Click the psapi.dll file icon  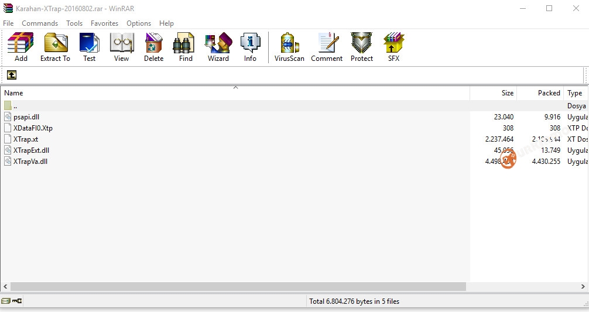[x=8, y=116]
